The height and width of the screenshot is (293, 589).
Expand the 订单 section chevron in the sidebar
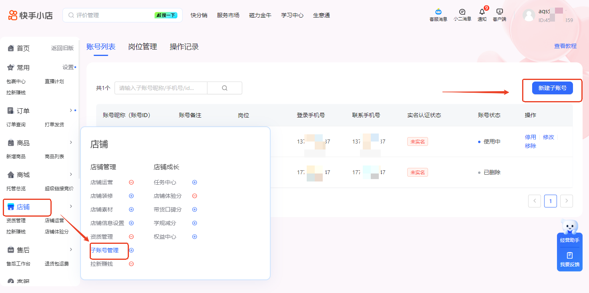pos(71,110)
